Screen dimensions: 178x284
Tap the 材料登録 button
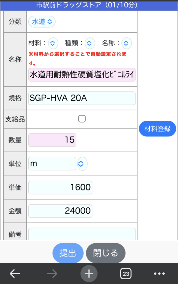[x=157, y=129]
